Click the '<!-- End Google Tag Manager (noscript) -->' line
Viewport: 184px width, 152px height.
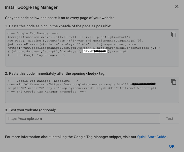pyautogui.click(x=47, y=92)
